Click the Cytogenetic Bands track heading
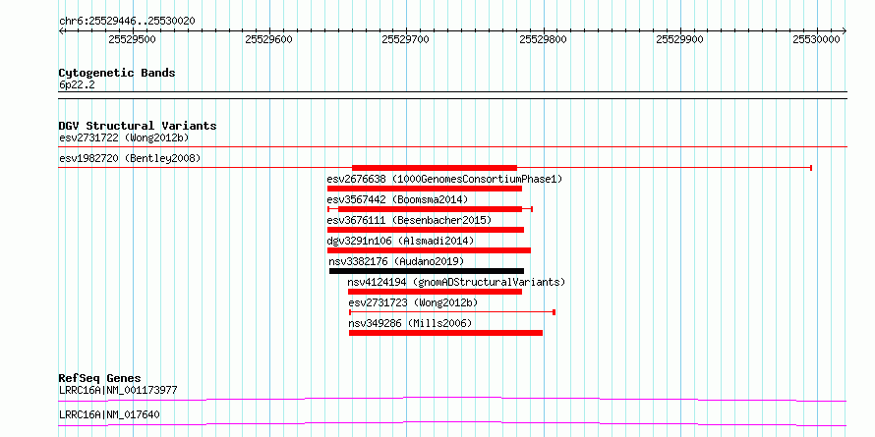Image resolution: width=875 pixels, height=437 pixels. 117,73
